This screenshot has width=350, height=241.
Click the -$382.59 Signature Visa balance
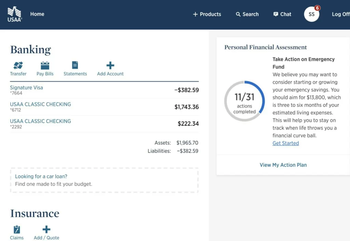pos(187,90)
